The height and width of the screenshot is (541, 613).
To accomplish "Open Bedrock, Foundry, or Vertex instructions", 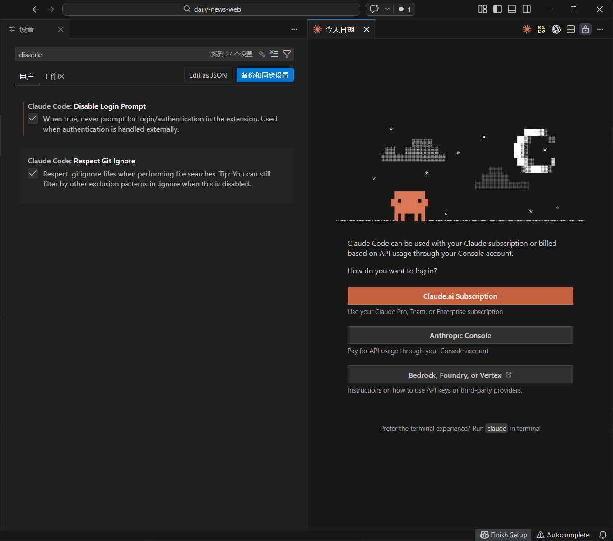I will point(460,375).
